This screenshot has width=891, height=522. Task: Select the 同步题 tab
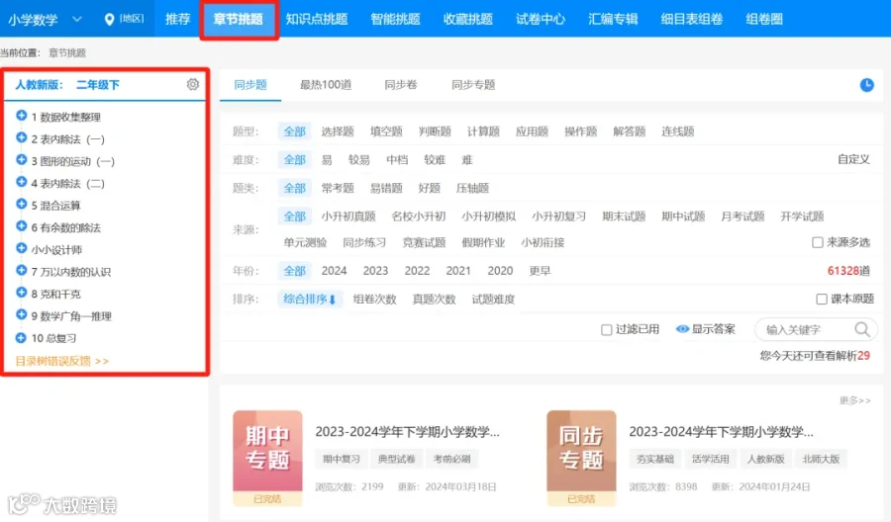coord(250,85)
